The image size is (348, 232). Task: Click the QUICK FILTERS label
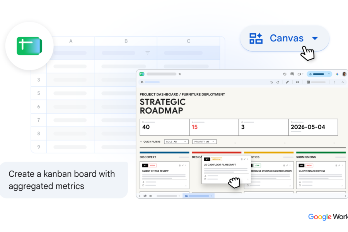coord(152,142)
